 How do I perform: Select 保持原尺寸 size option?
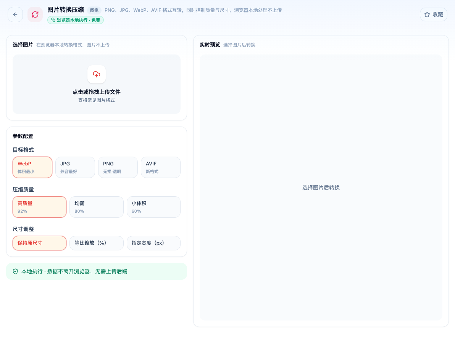click(39, 243)
